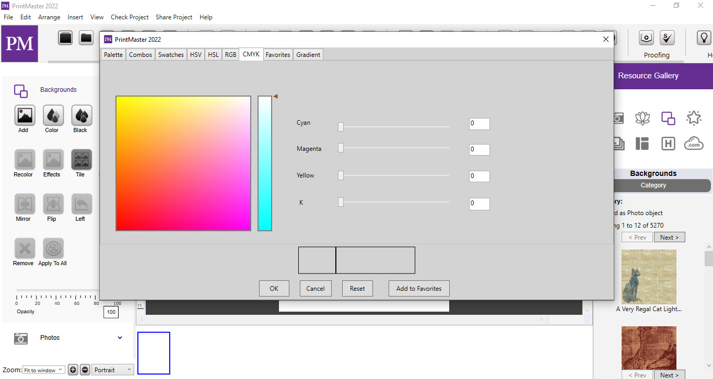Screen dimensions: 713x379
Task: Click the Reset button
Action: coord(357,288)
